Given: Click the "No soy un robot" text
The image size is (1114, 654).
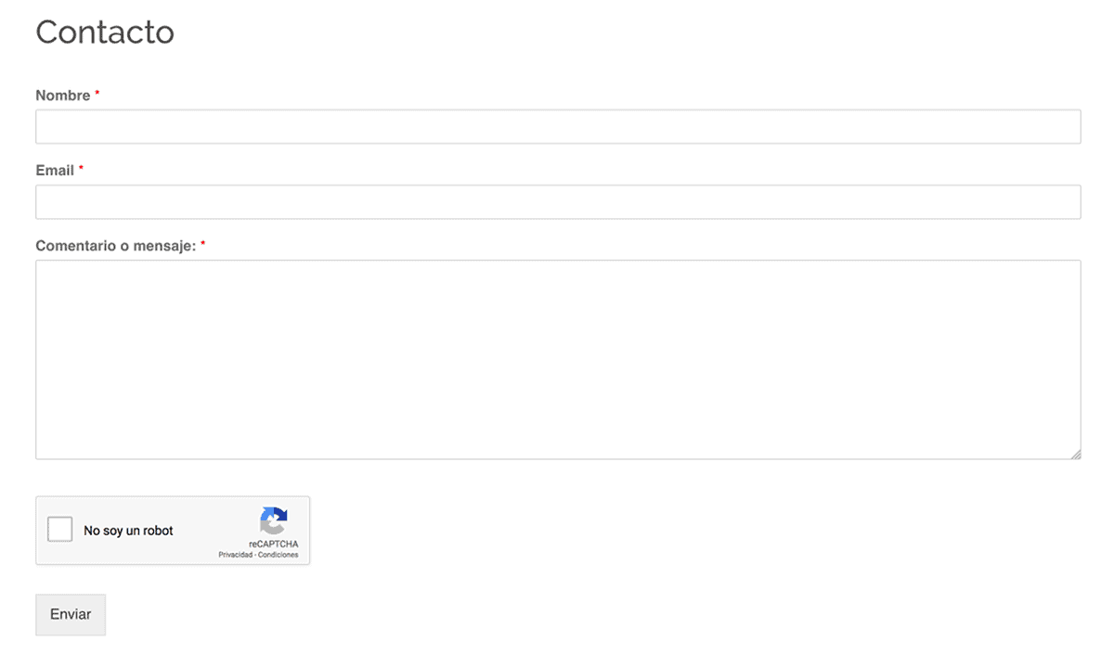Looking at the screenshot, I should [x=129, y=531].
